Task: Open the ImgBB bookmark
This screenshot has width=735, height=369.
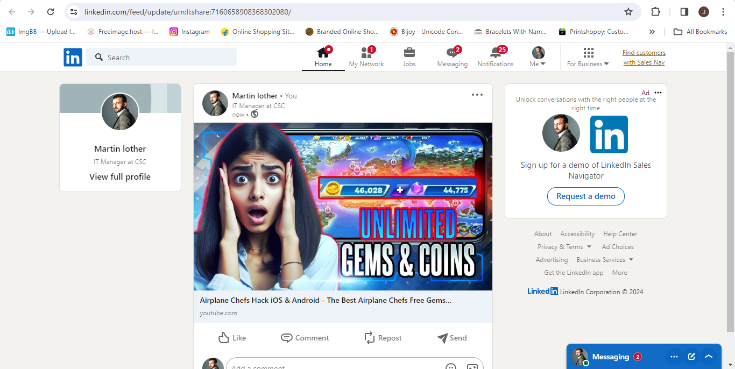Action: tap(41, 32)
